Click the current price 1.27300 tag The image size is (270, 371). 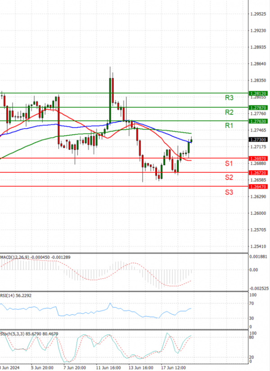click(258, 140)
